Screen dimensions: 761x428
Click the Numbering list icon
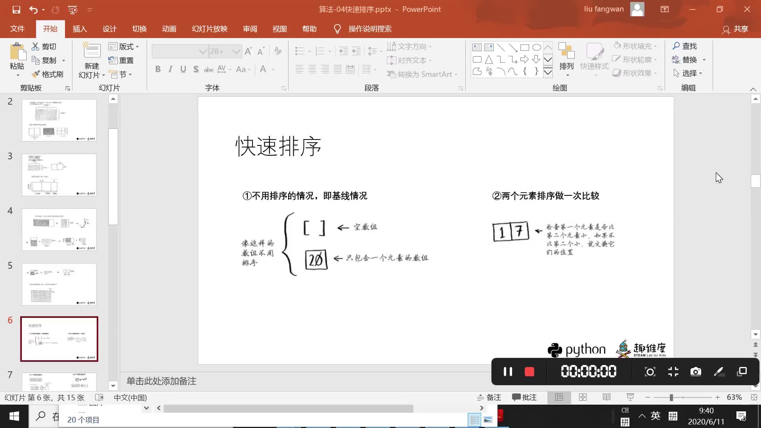tap(320, 51)
